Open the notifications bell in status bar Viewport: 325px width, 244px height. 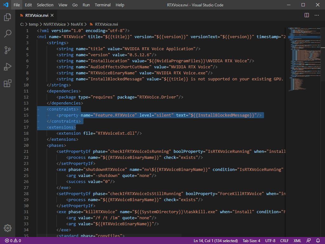[318, 241]
